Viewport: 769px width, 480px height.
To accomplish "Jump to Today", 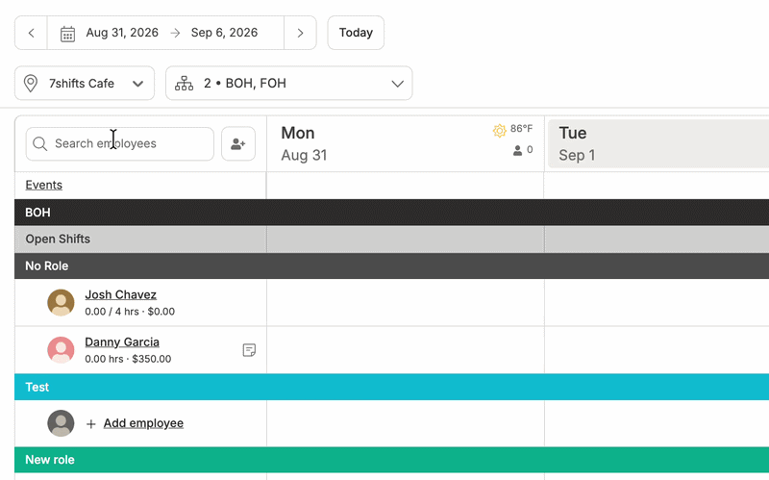I will [356, 33].
